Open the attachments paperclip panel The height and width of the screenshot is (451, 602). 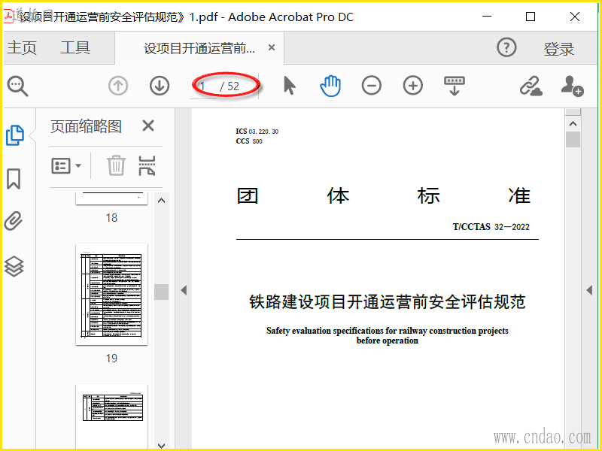point(14,221)
